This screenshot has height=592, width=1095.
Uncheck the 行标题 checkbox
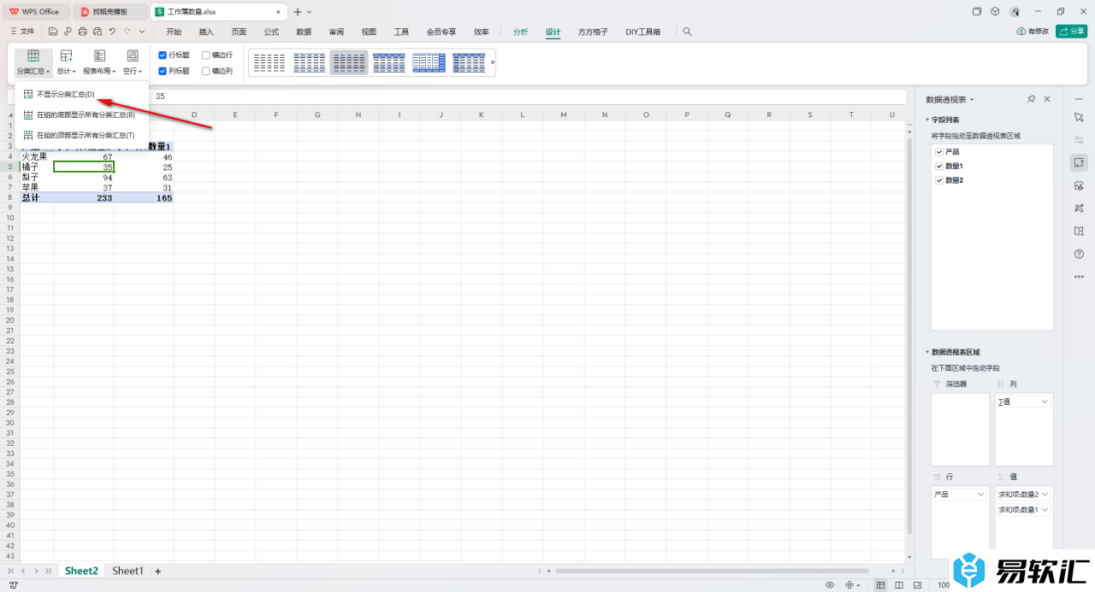(163, 55)
